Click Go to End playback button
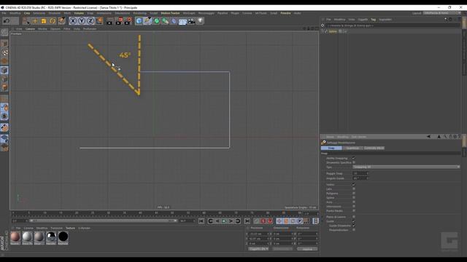The image size is (467, 262). click(x=247, y=221)
